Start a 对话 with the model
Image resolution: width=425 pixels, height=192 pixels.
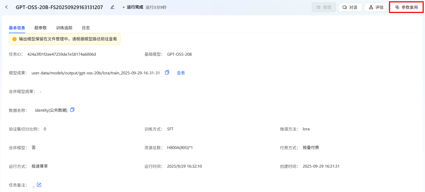[x=350, y=7]
